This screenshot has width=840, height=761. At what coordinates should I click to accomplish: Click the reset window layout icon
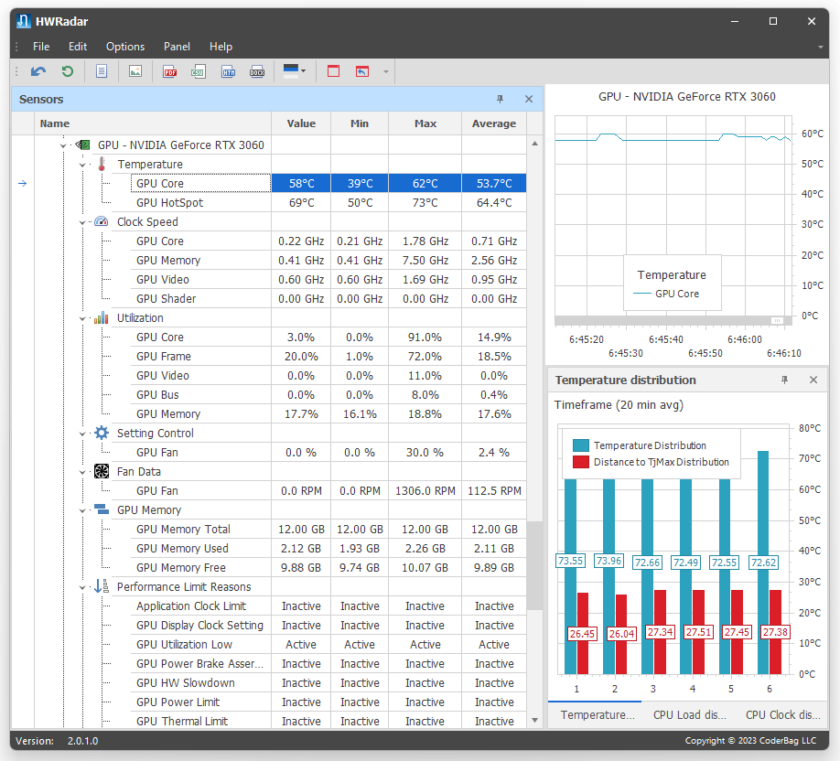click(362, 71)
